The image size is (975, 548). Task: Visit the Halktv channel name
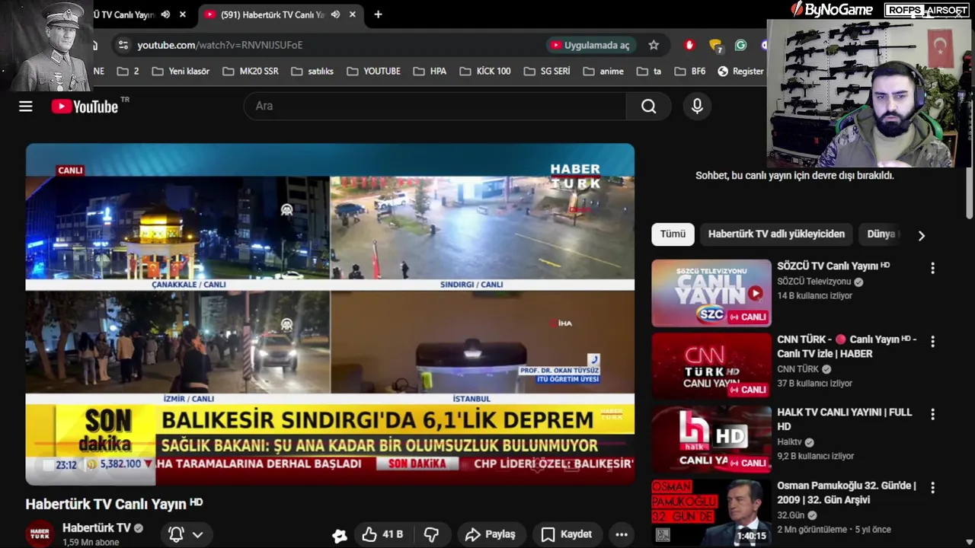click(789, 442)
